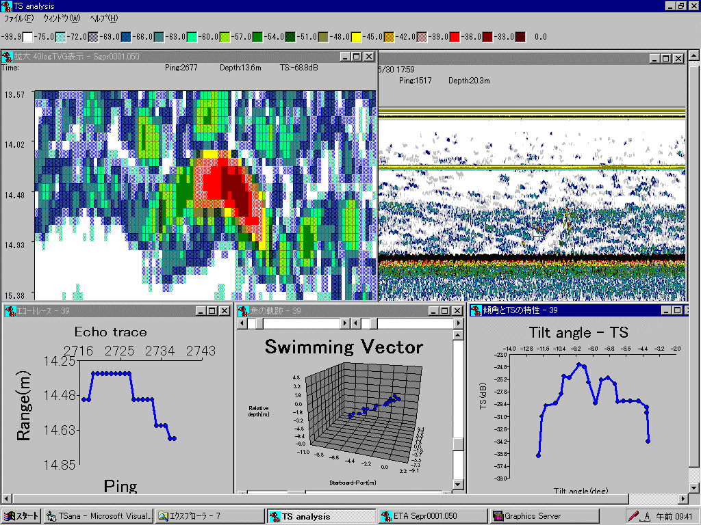Screen dimensions: 701x525
Task: Click the first Swimming Vector slider's left arrow
Action: [x=242, y=323]
